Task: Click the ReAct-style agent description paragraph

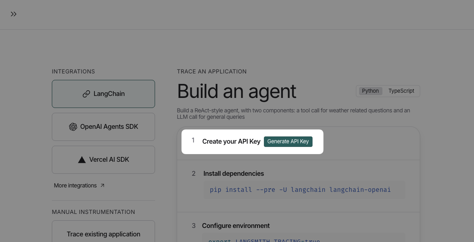Action: (293, 114)
